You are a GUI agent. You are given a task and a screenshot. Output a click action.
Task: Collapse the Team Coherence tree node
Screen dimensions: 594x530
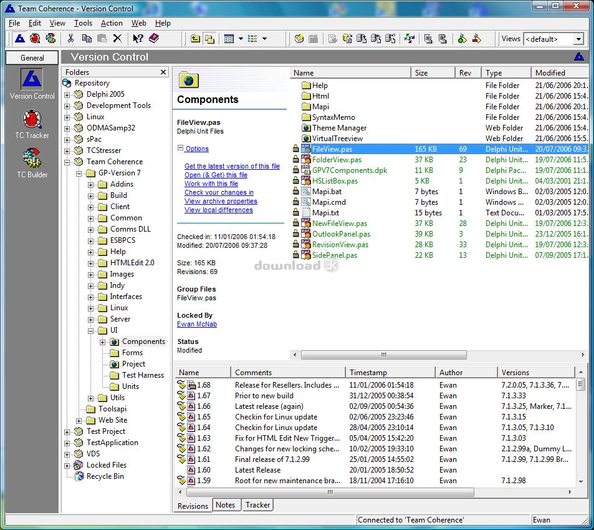[67, 162]
